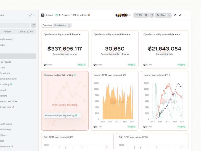Screen dimensions: 201x151
Task: Click the fork icon in the header
Action: click(175, 15)
